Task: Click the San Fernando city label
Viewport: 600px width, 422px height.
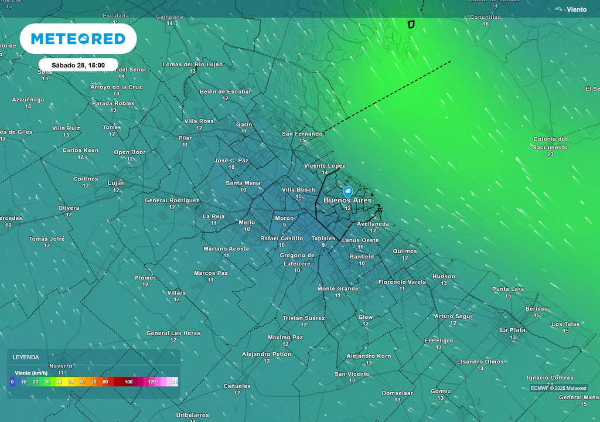Action: (302, 134)
